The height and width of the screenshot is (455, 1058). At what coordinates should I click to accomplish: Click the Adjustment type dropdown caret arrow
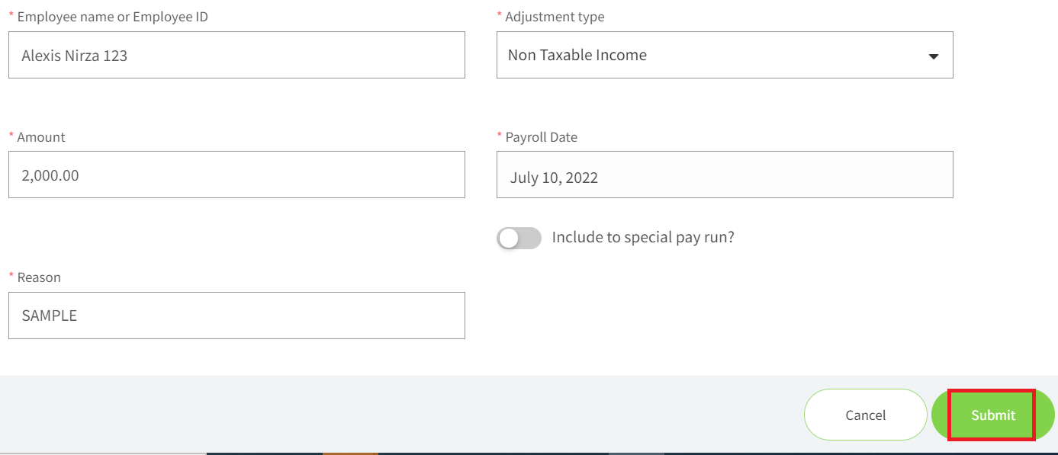[x=933, y=56]
